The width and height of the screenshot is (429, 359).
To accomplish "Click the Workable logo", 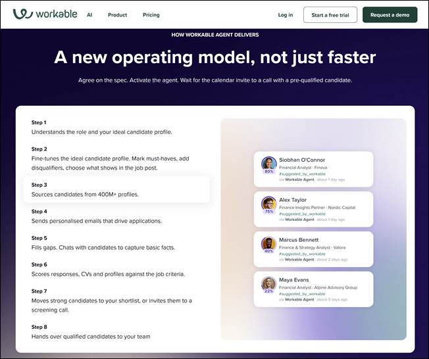I will tap(45, 14).
